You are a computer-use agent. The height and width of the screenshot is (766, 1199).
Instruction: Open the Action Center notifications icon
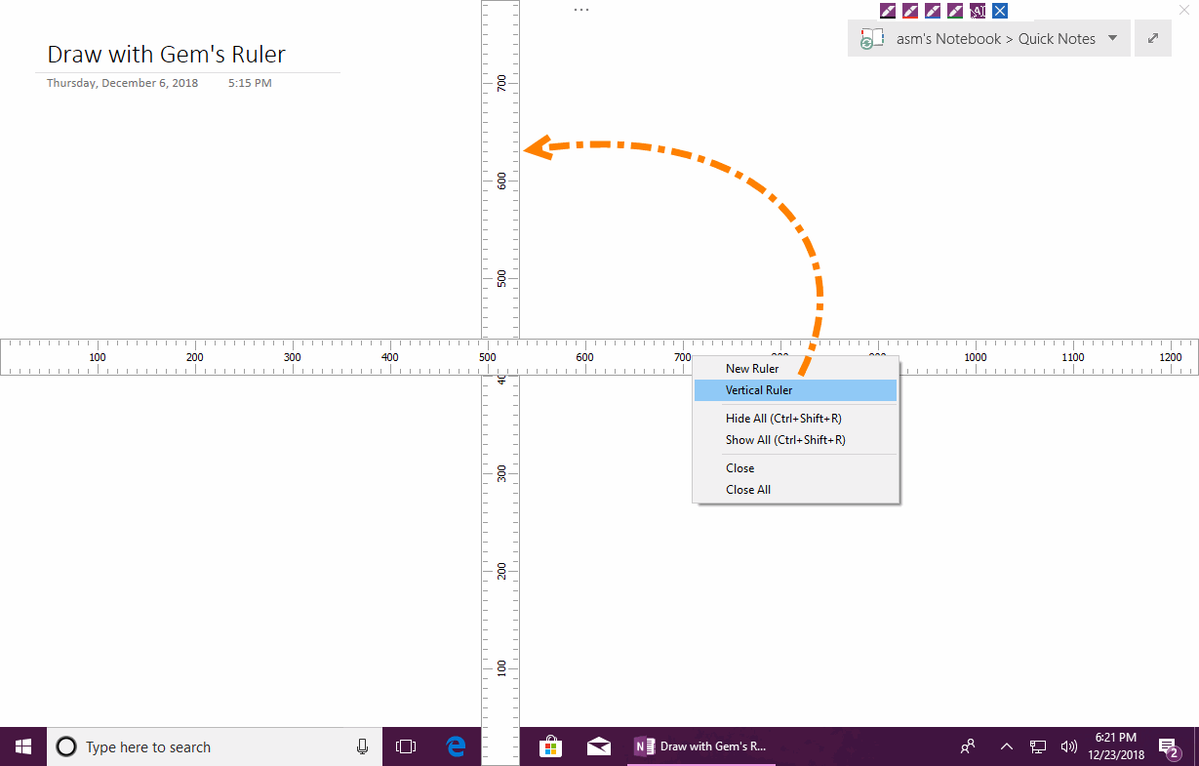1169,746
